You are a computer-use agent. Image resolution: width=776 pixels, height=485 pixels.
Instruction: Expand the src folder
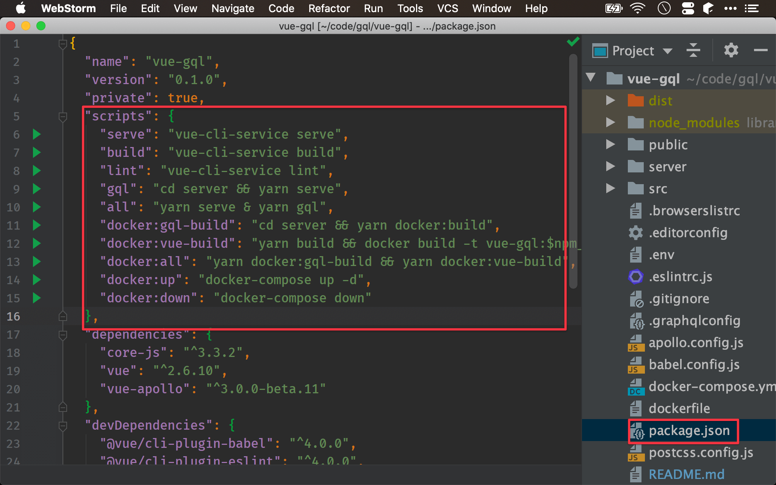(x=610, y=188)
